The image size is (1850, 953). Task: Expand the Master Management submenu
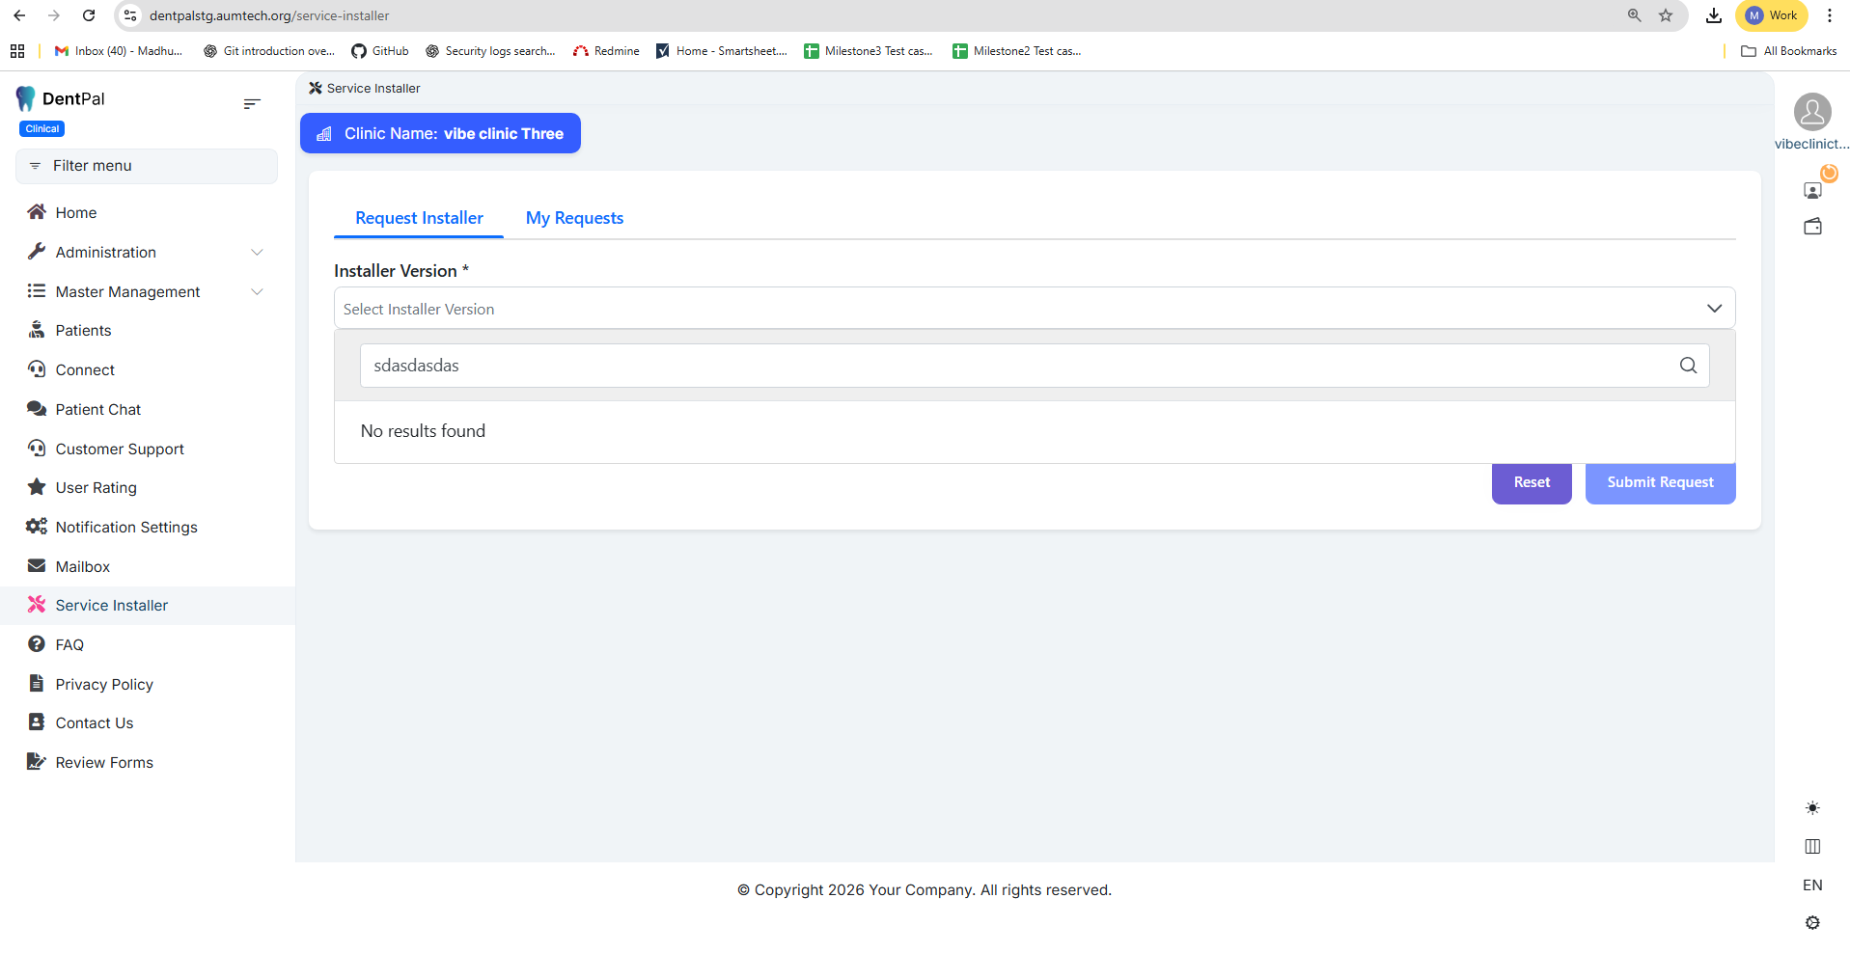(x=257, y=292)
